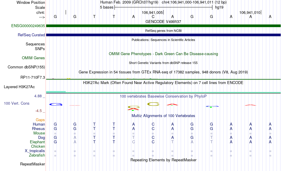Click OMIM Gene Phenotypes track title
Image resolution: width=281 pixels, height=171 pixels.
coord(163,54)
